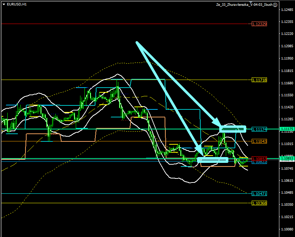295x237 pixels.
Task: Click the 1.12085 price scale value
Action: click(x=287, y=46)
